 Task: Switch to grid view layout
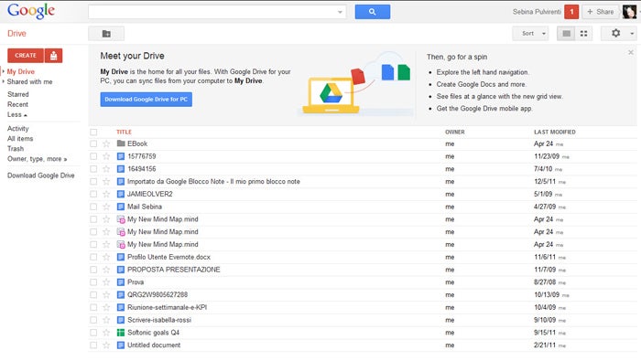coord(584,34)
